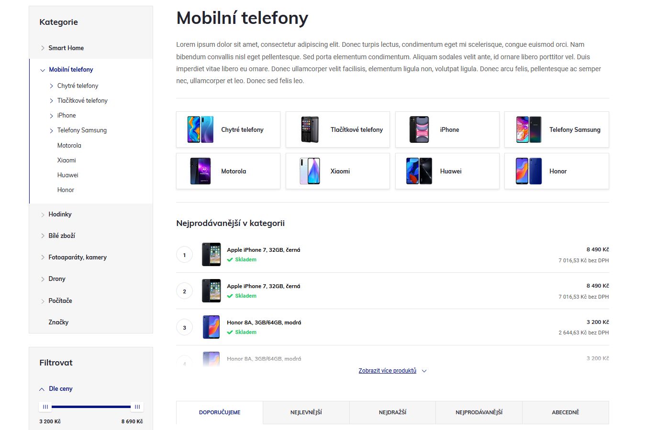Open the Značky link in sidebar
The height and width of the screenshot is (430, 646).
coord(58,322)
